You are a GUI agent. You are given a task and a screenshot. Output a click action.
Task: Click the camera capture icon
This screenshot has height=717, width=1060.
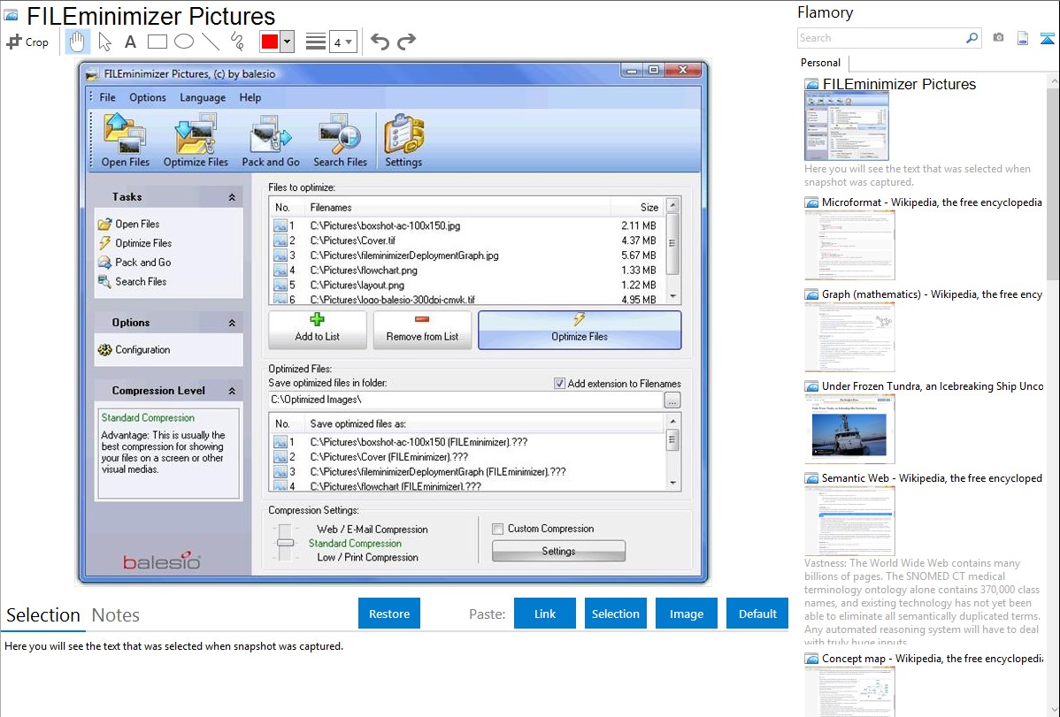pos(998,38)
